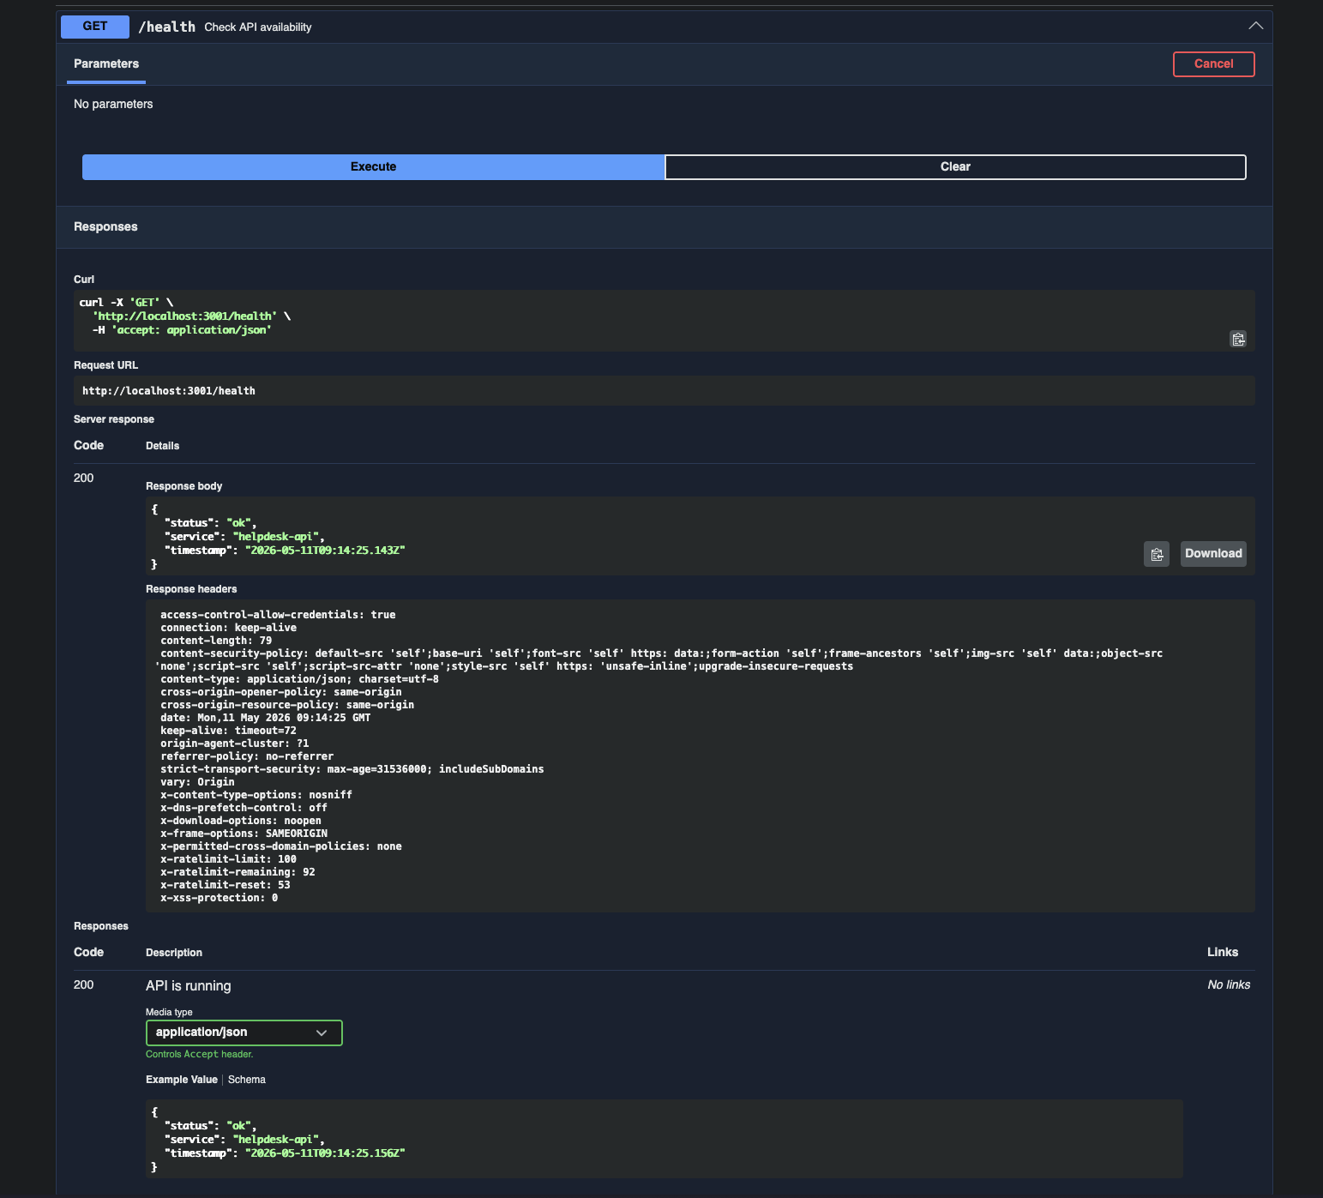Select the Parameters tab
This screenshot has height=1198, width=1323.
tap(106, 64)
